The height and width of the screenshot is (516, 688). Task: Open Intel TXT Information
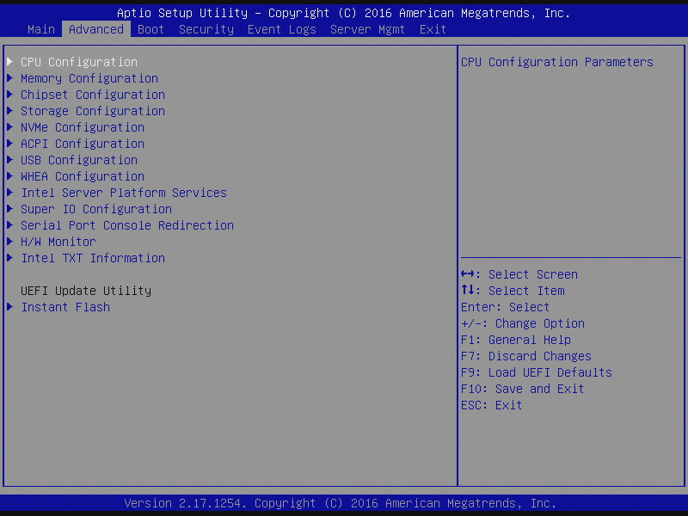(93, 258)
